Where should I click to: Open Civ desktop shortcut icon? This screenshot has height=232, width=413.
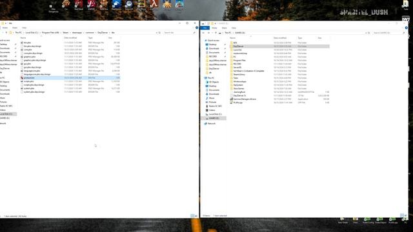[66, 5]
